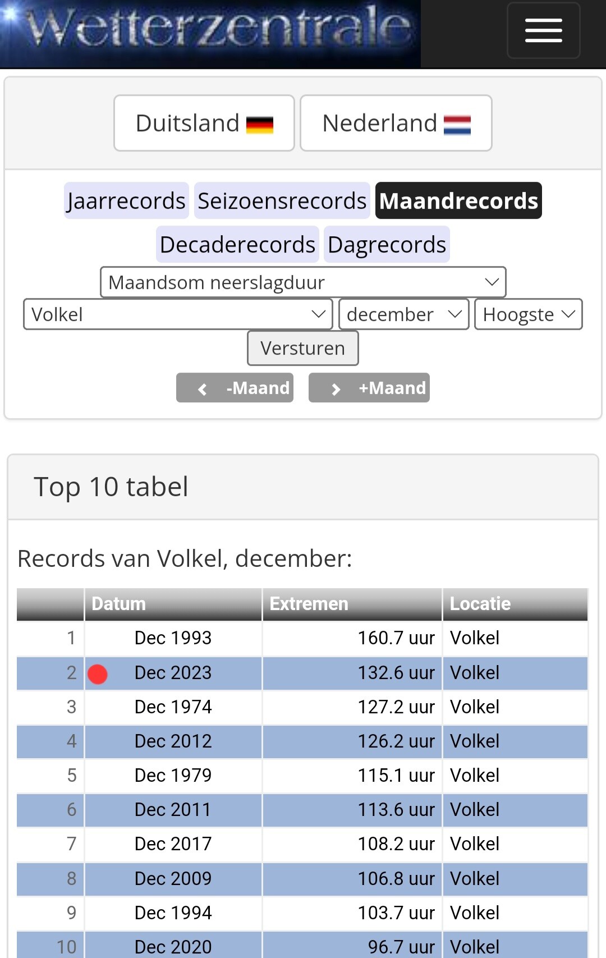The image size is (606, 958).
Task: Open the december month dropdown
Action: 404,314
